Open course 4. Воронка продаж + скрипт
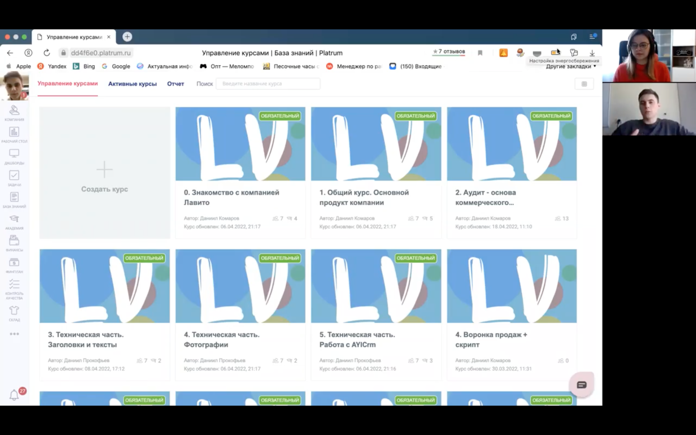Viewport: 696px width, 435px height. click(512, 315)
